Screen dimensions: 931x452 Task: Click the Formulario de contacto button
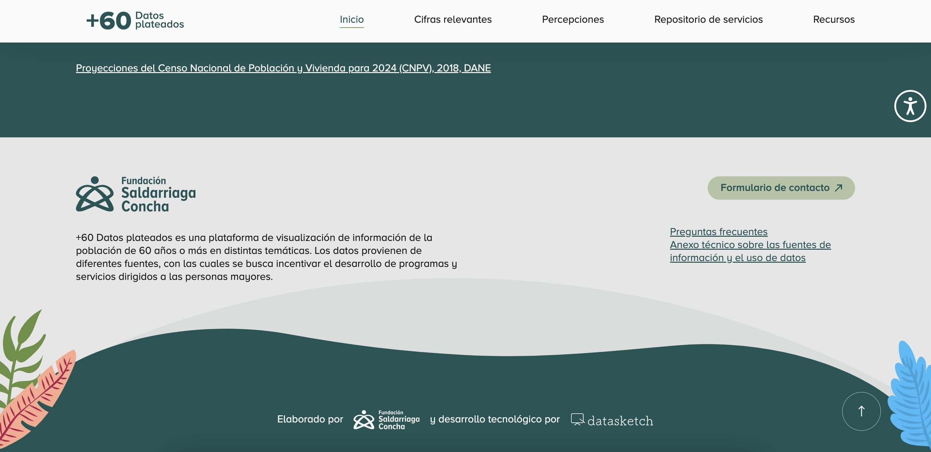[x=781, y=188]
